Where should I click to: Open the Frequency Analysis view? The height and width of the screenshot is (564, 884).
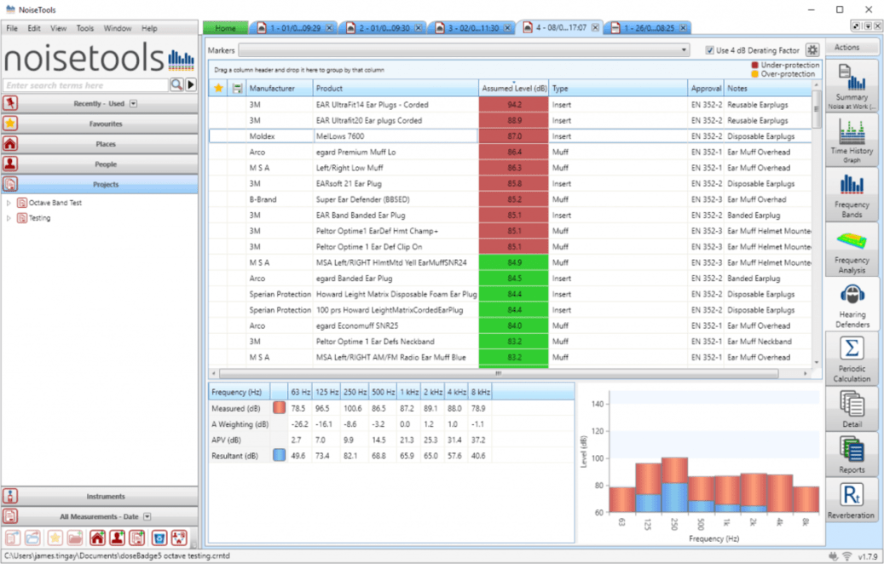pyautogui.click(x=852, y=250)
